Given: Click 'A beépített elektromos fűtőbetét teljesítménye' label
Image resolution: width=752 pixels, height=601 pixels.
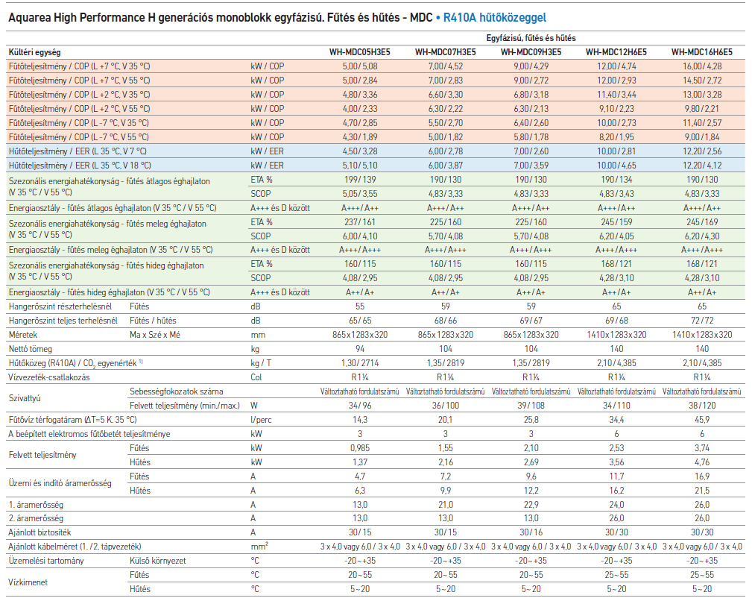Looking at the screenshot, I should point(89,434).
